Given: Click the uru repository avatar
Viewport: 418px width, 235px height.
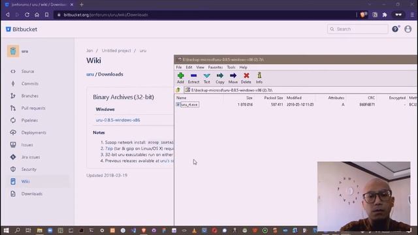Looking at the screenshot, I should point(13,51).
